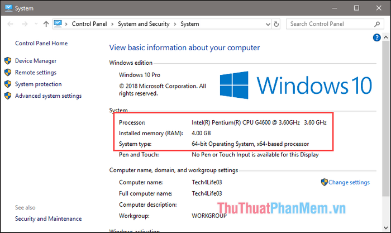Click the refresh icon in address bar
This screenshot has width=391, height=233.
[x=276, y=24]
